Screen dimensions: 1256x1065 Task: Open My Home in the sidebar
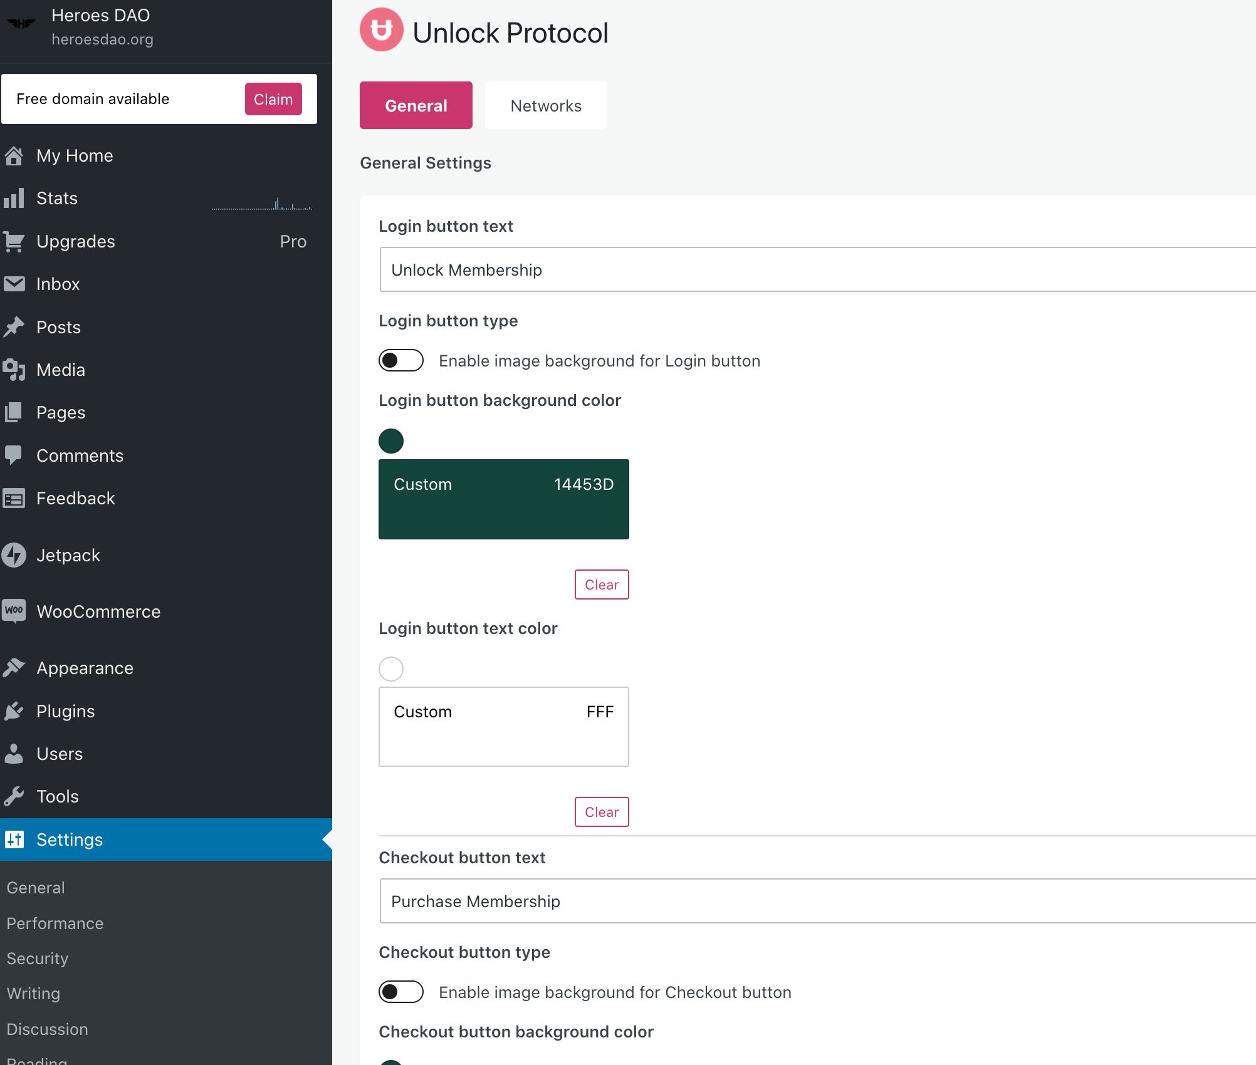tap(166, 155)
